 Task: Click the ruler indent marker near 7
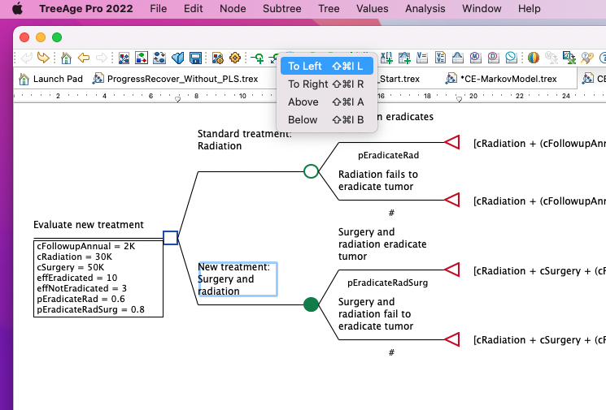pos(177,100)
